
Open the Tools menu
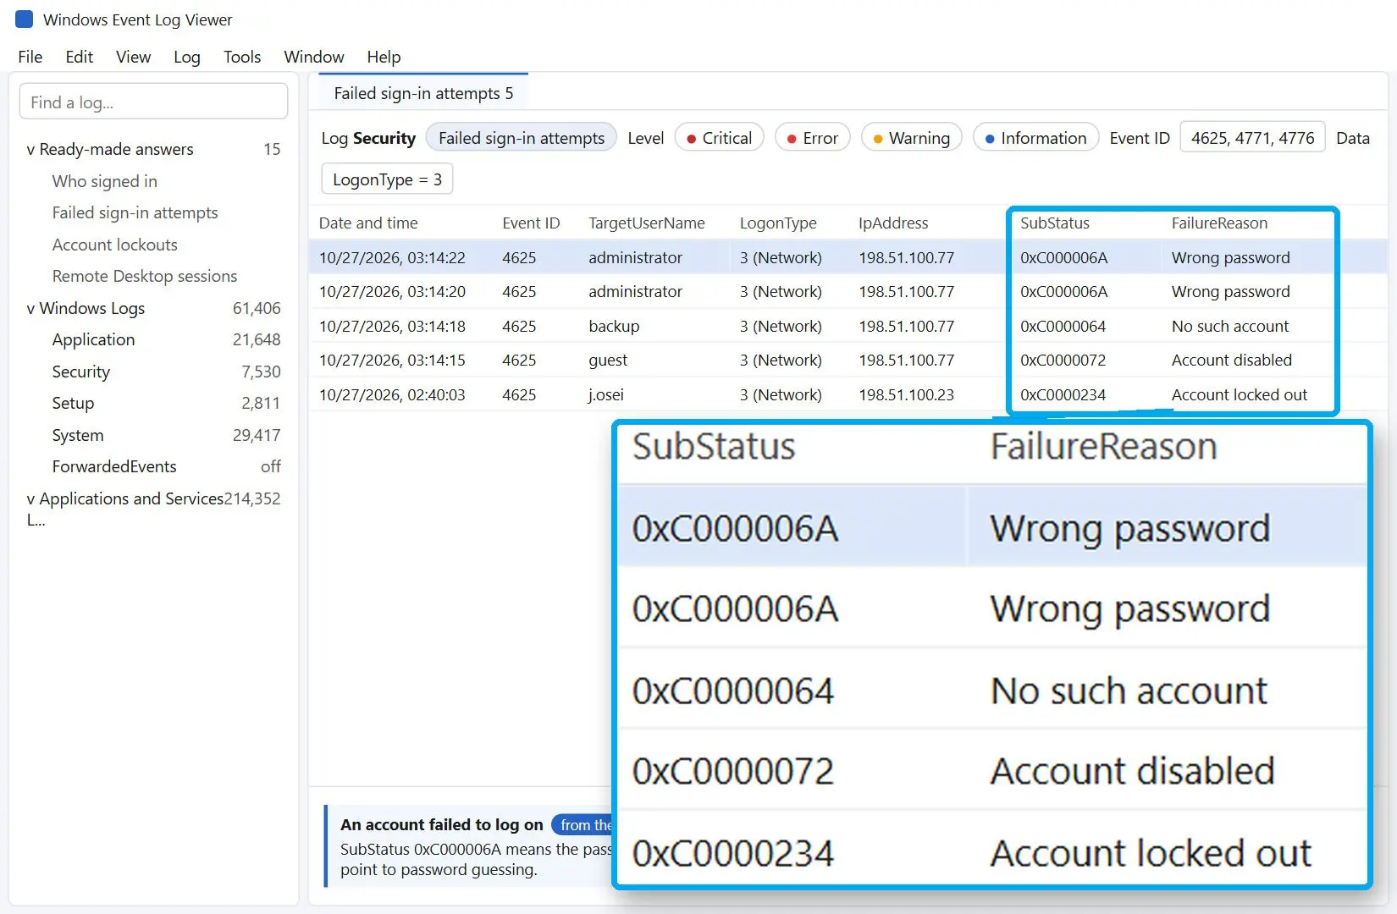(x=241, y=57)
